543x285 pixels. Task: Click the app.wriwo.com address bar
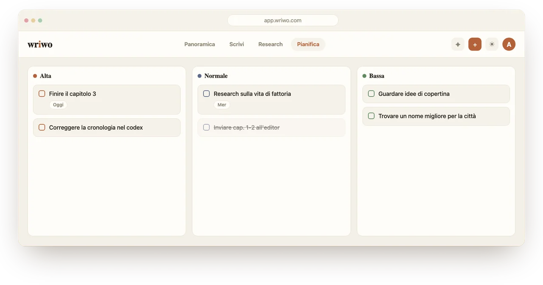[283, 20]
